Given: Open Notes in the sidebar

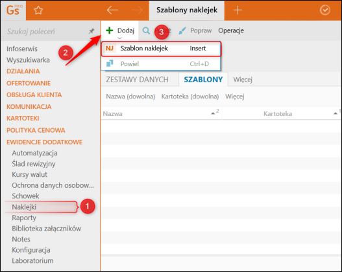Looking at the screenshot, I should [21, 239].
